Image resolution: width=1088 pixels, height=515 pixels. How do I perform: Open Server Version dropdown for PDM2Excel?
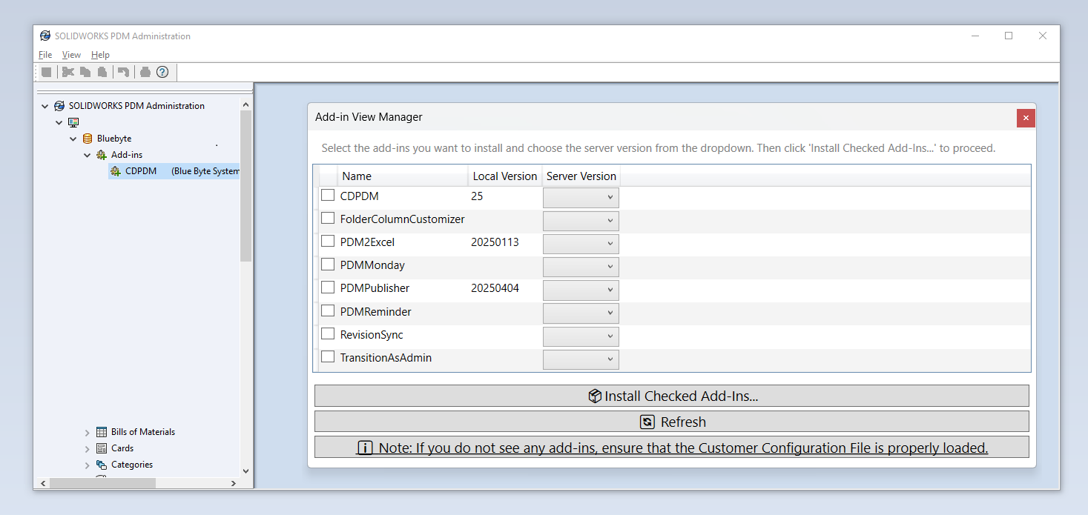[581, 244]
